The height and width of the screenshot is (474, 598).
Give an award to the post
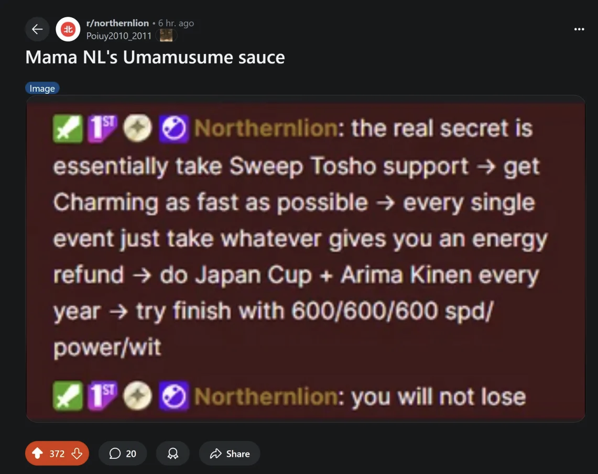pyautogui.click(x=173, y=454)
